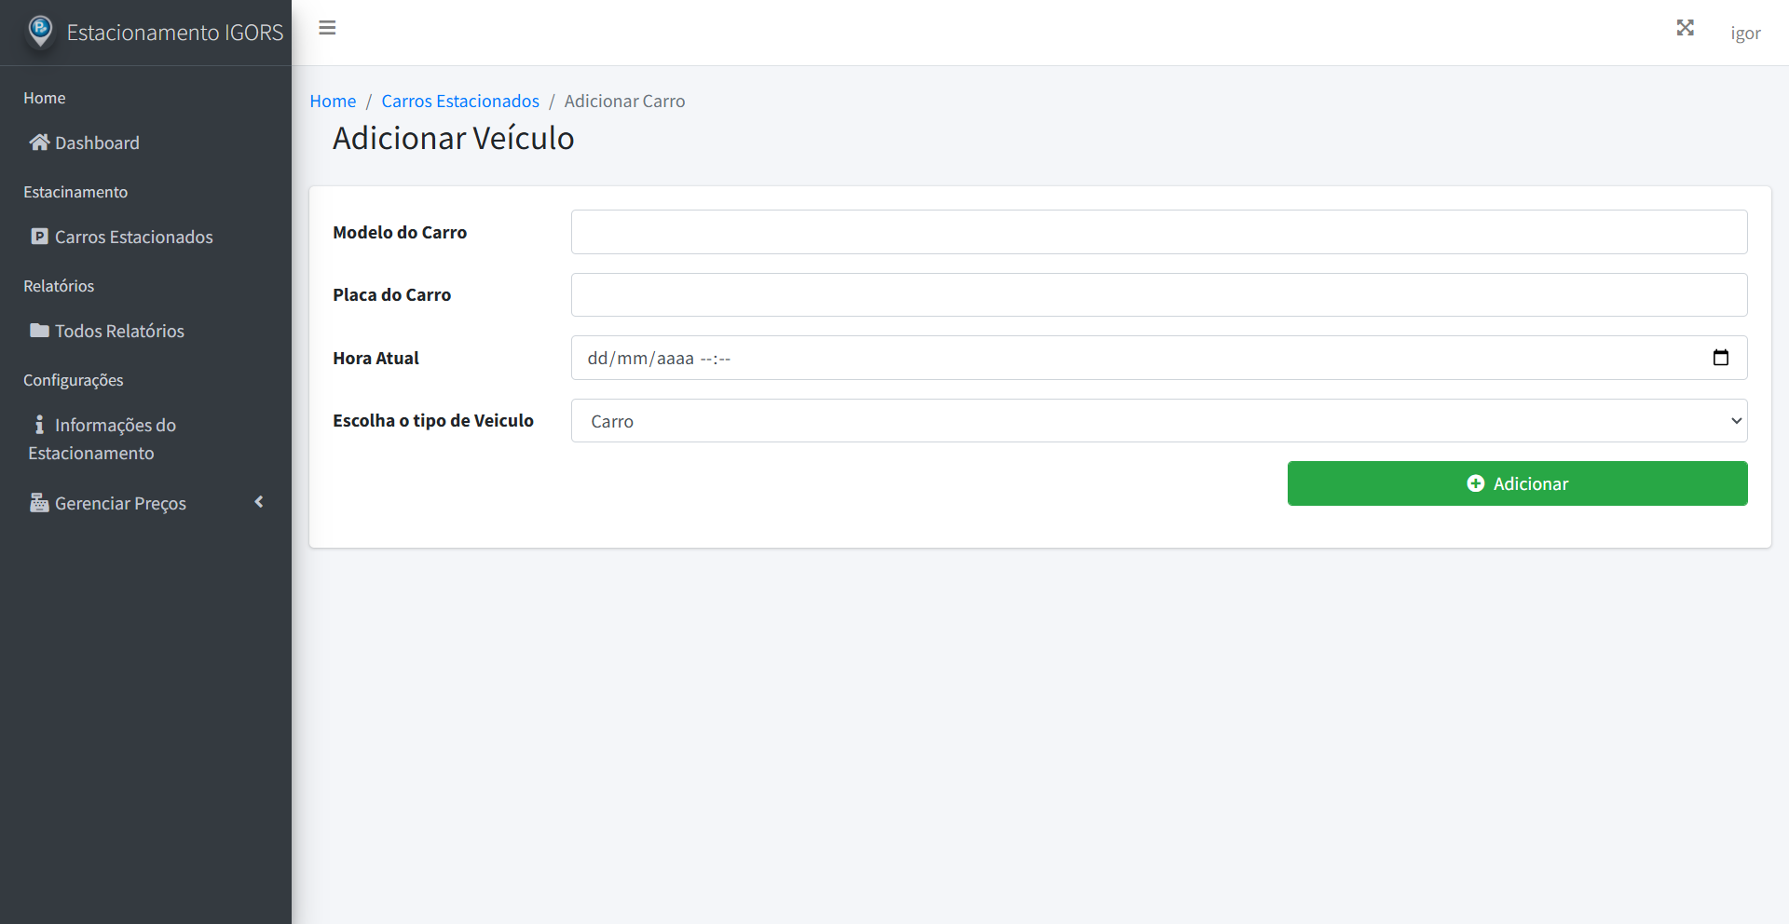Click the cash register icon for Gerenciar Preços

[39, 503]
